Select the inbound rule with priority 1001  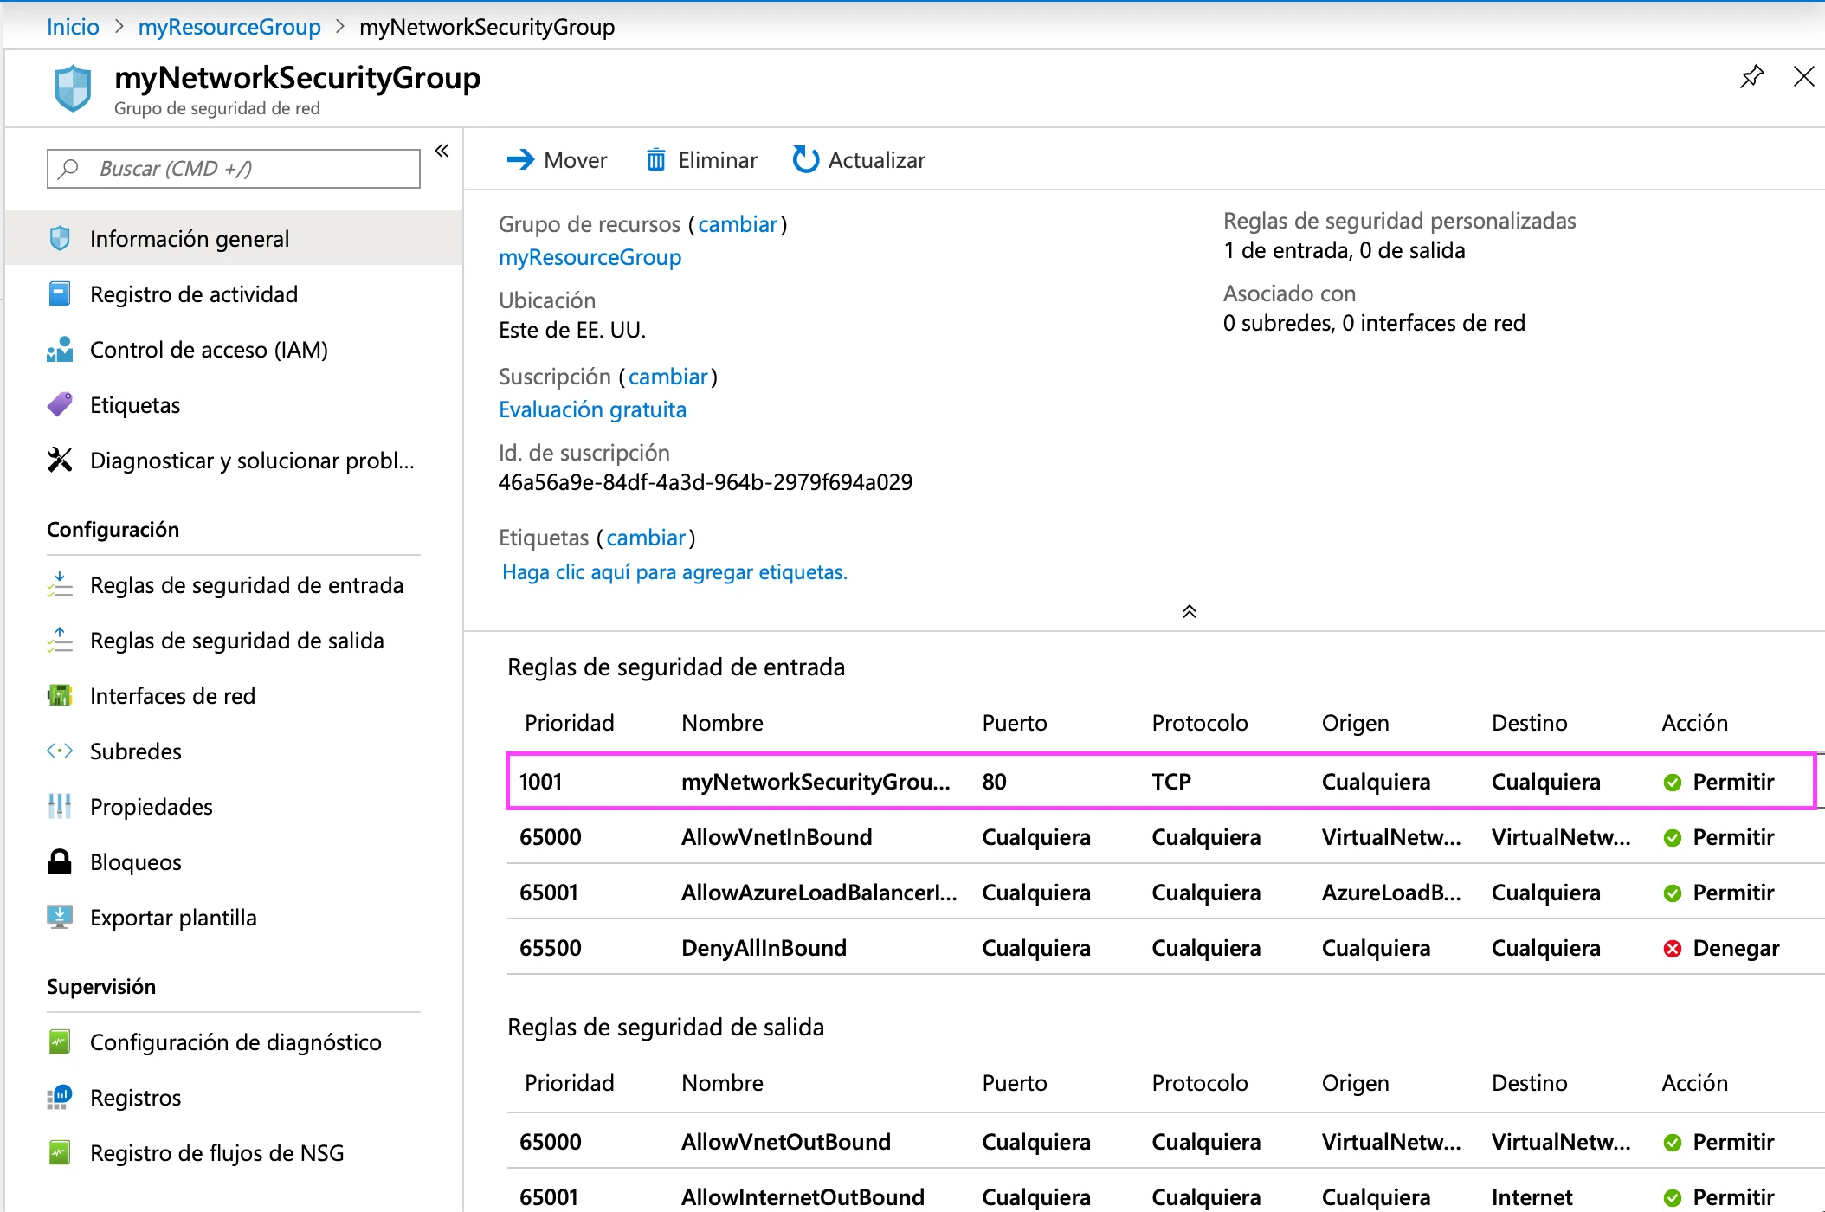pyautogui.click(x=1161, y=782)
